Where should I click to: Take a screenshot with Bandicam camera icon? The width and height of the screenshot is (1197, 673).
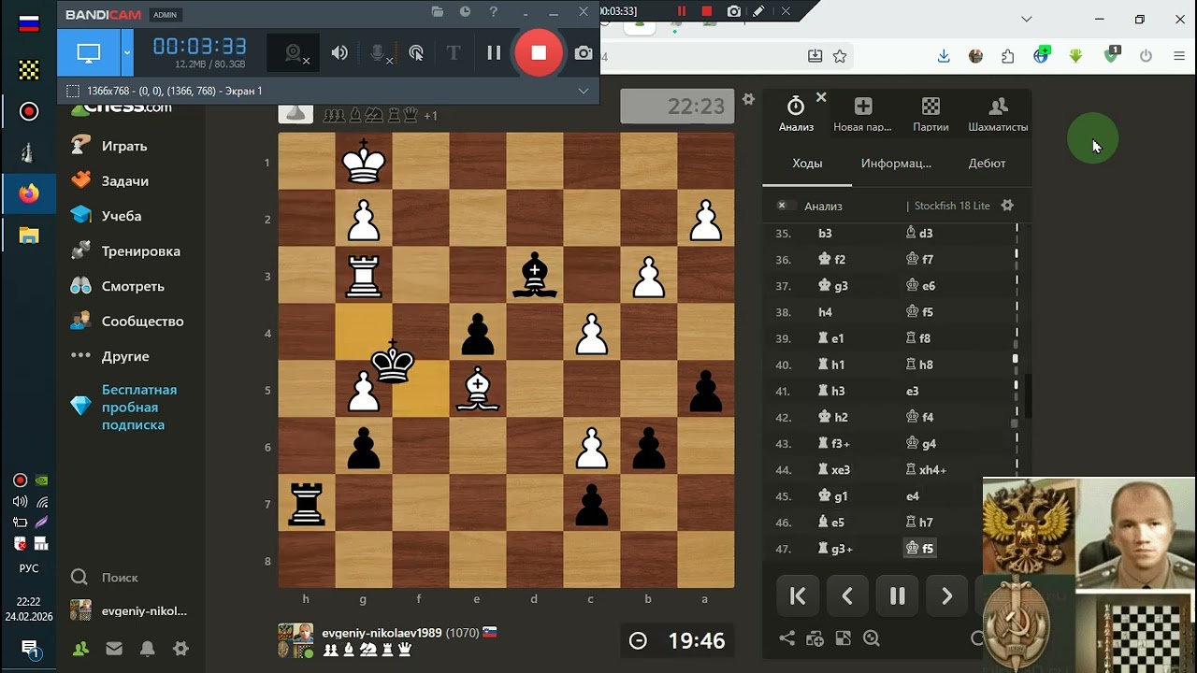(584, 53)
